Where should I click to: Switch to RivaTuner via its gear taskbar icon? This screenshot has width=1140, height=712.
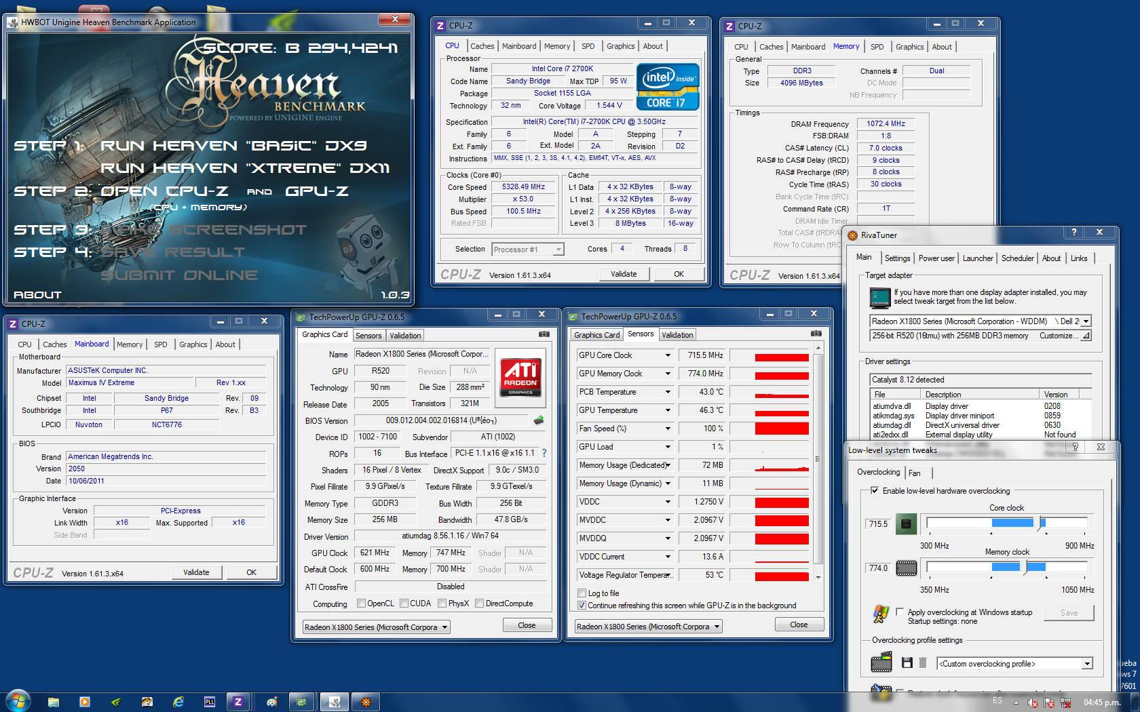pyautogui.click(x=365, y=702)
